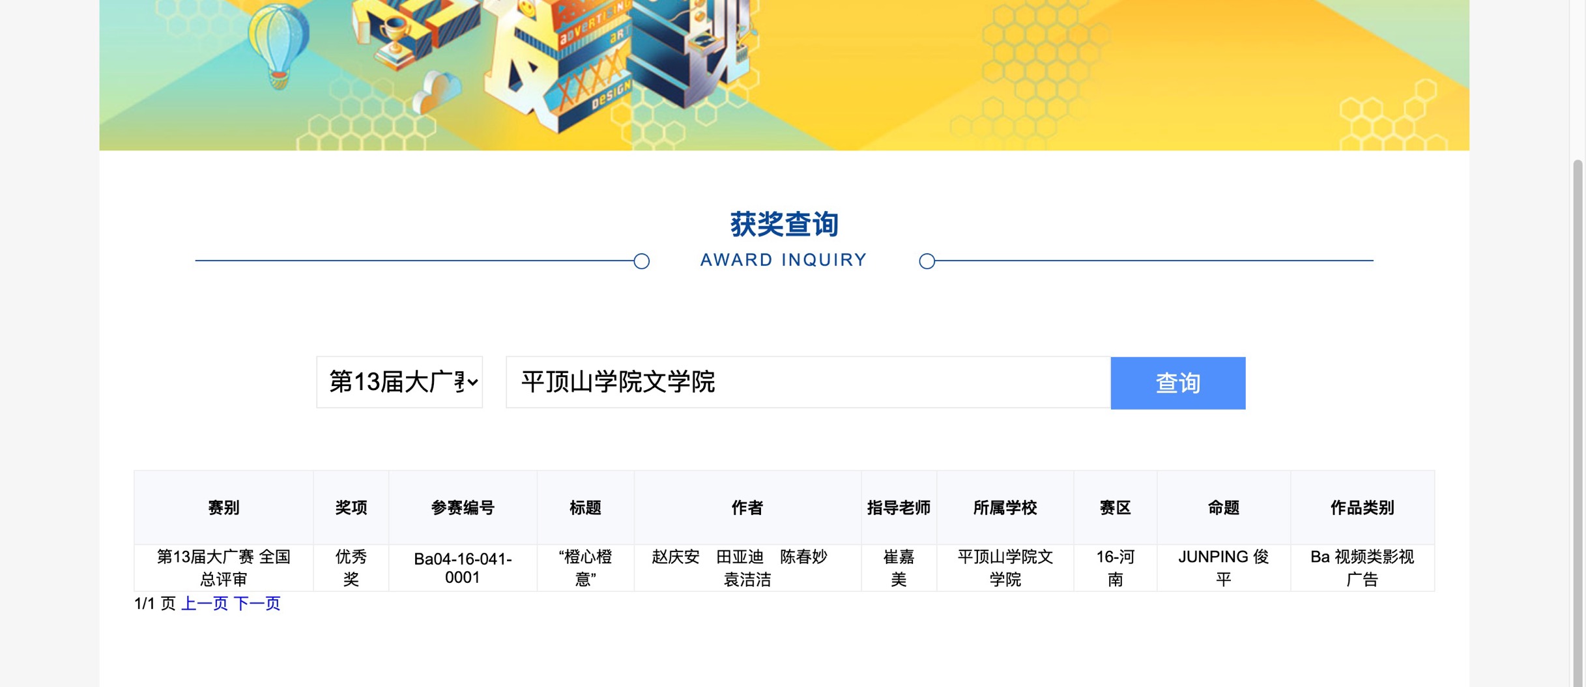Go to previous page via 上一页
This screenshot has width=1586, height=687.
204,604
